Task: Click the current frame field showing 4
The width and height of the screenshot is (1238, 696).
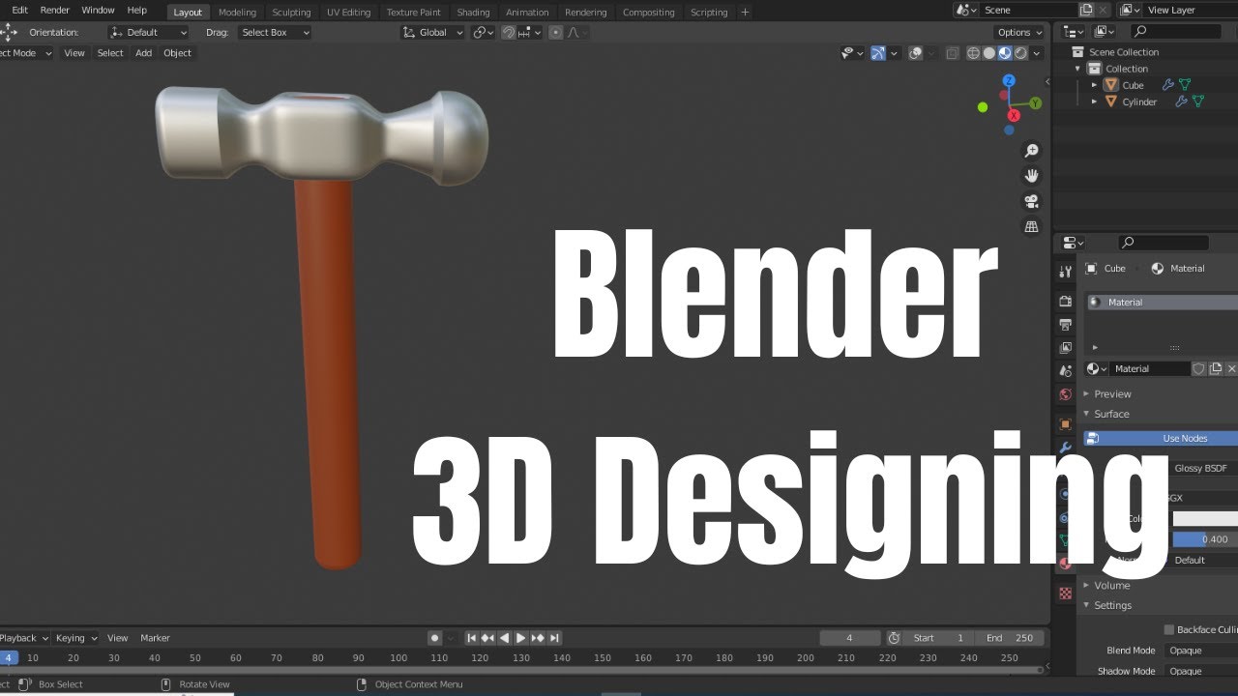Action: pos(849,638)
